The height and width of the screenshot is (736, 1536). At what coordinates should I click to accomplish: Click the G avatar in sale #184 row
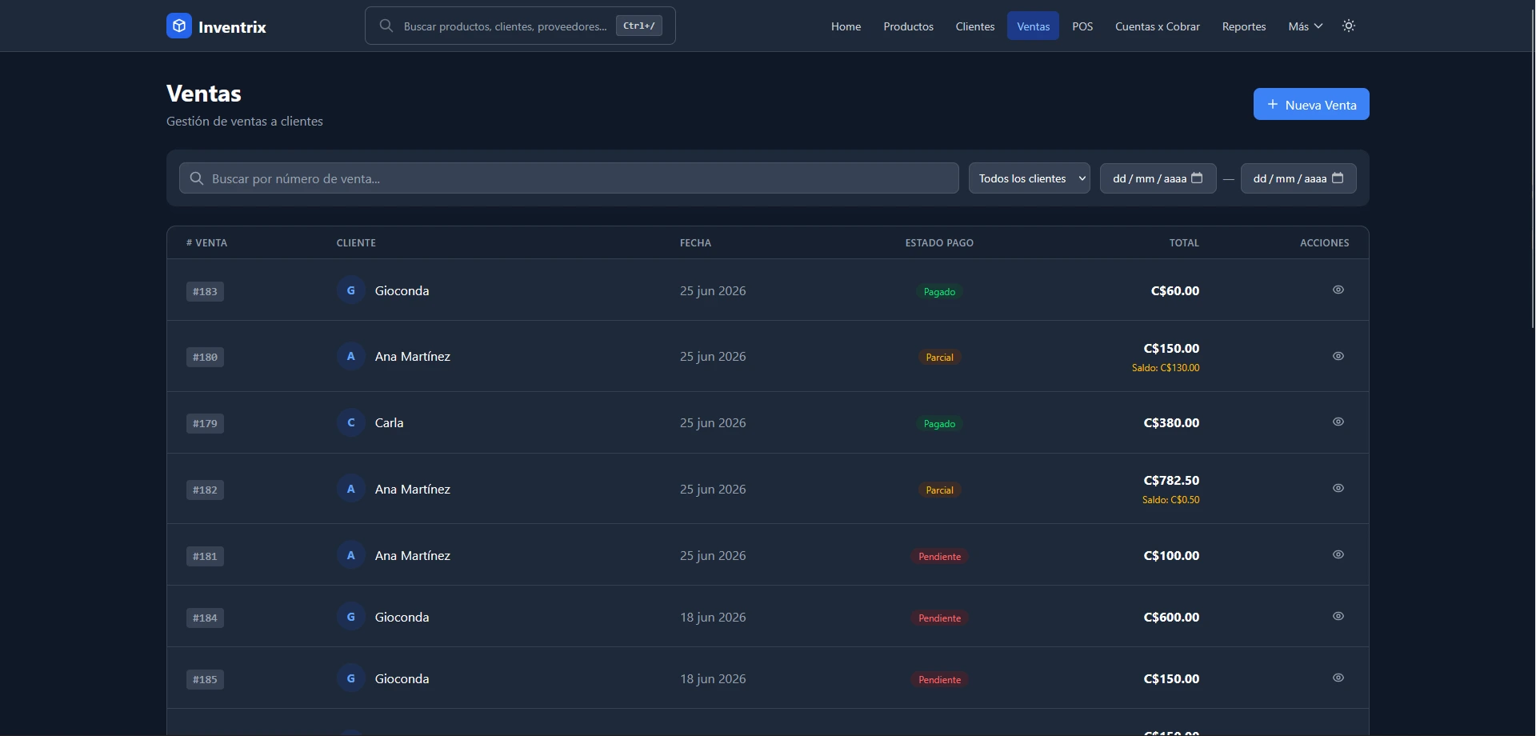tap(351, 617)
